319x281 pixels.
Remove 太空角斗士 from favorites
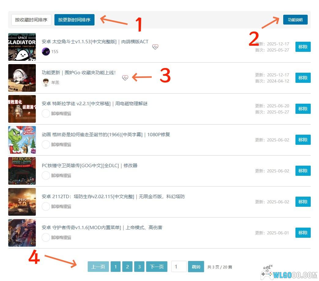[x=303, y=47]
